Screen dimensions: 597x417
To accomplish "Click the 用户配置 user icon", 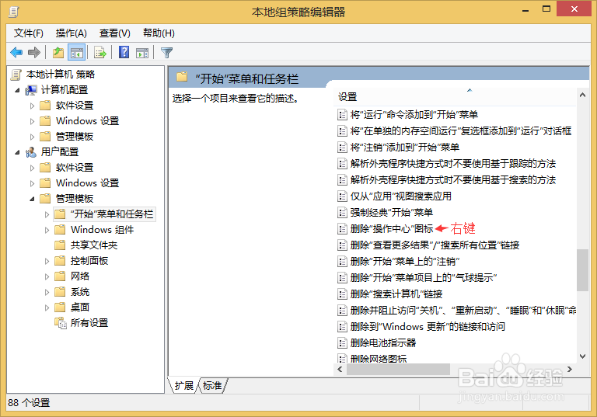I will point(31,152).
